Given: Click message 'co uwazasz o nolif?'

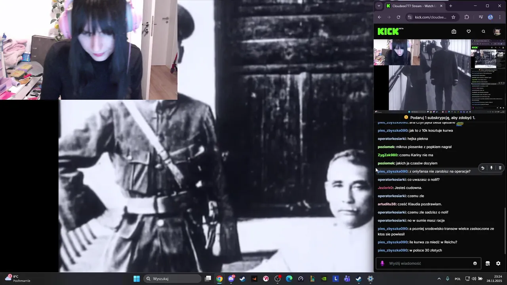Looking at the screenshot, I should [424, 180].
